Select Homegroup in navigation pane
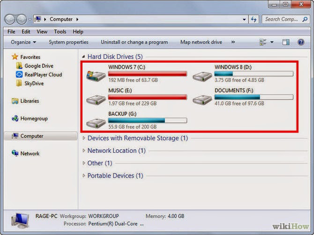This screenshot has height=235, width=314. [34, 119]
